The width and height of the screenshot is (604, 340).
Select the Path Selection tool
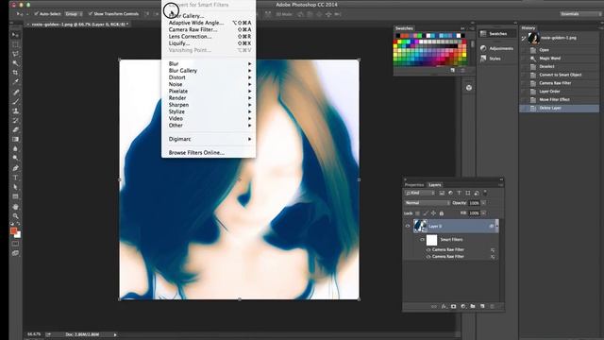coord(15,187)
